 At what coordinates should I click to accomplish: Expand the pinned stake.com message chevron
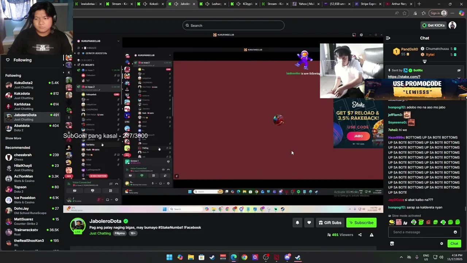click(459, 77)
